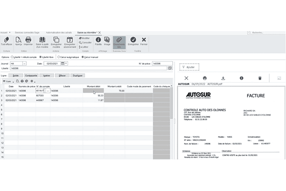Click Enregistrer modèle icon

tap(56, 40)
